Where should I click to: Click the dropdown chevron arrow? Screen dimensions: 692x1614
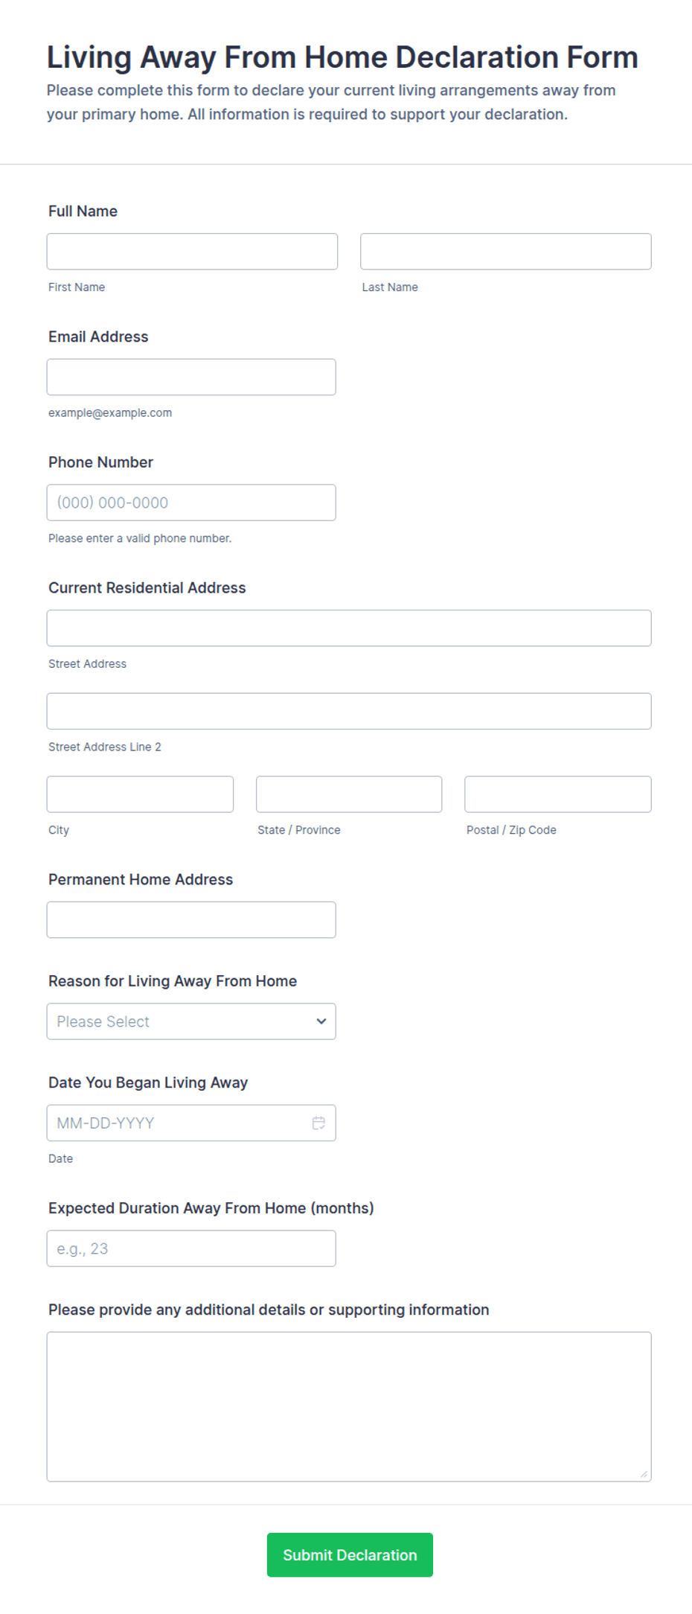[x=321, y=1021]
